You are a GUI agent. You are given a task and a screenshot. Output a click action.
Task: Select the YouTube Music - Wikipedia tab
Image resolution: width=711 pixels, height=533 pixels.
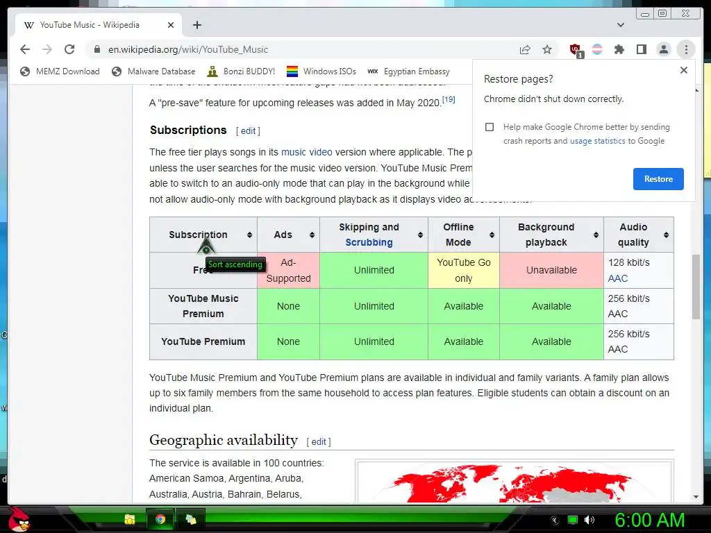coord(99,25)
